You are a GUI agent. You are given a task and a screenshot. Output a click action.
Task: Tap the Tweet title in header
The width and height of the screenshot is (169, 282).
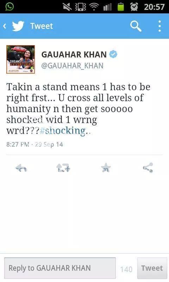pyautogui.click(x=42, y=26)
